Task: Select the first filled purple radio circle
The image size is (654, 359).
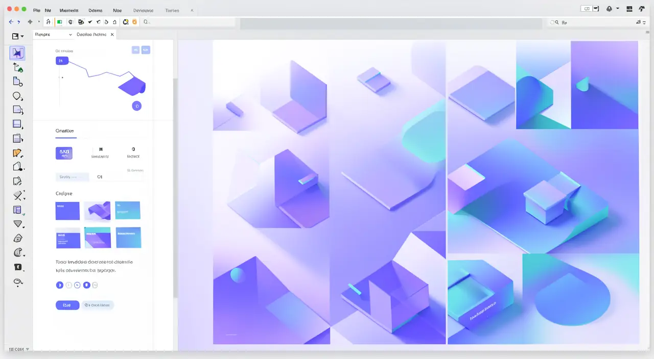Action: pyautogui.click(x=59, y=285)
